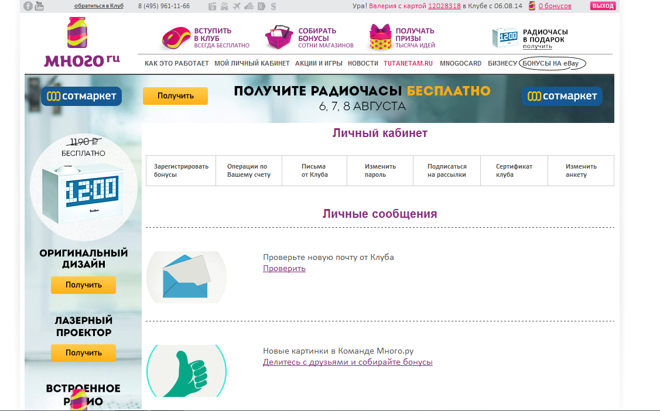Open Подписаться на рассылки tab
The height and width of the screenshot is (411, 660).
(447, 170)
